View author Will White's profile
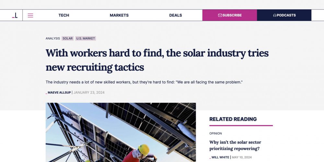324x162 pixels. click(x=220, y=157)
